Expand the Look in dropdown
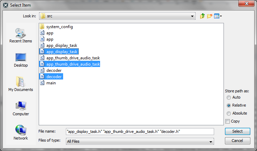The width and height of the screenshot is (257, 151). coord(193,16)
